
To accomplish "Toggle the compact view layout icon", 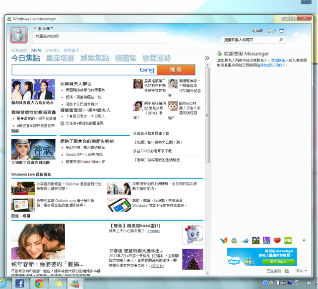I will click(281, 31).
